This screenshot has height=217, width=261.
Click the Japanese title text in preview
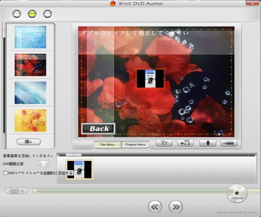click(134, 33)
